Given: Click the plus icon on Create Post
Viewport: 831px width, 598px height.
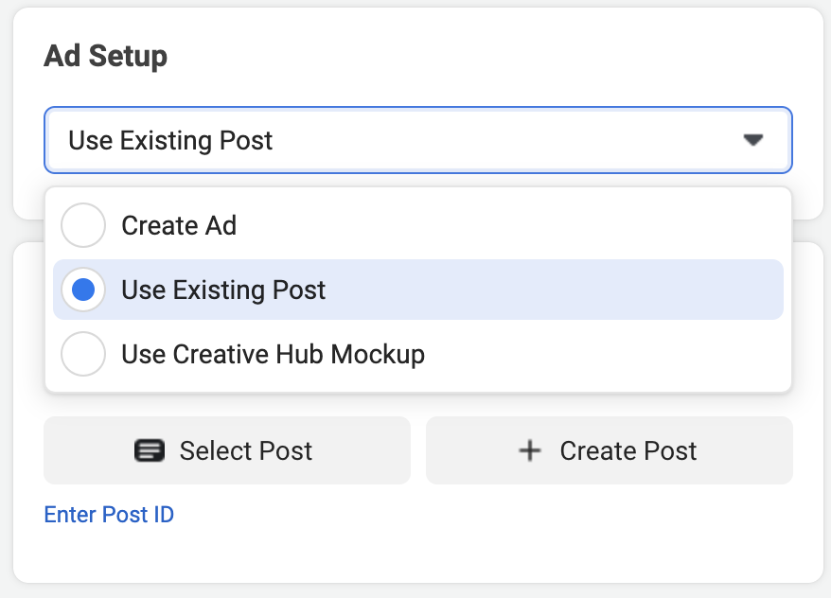Looking at the screenshot, I should (529, 450).
